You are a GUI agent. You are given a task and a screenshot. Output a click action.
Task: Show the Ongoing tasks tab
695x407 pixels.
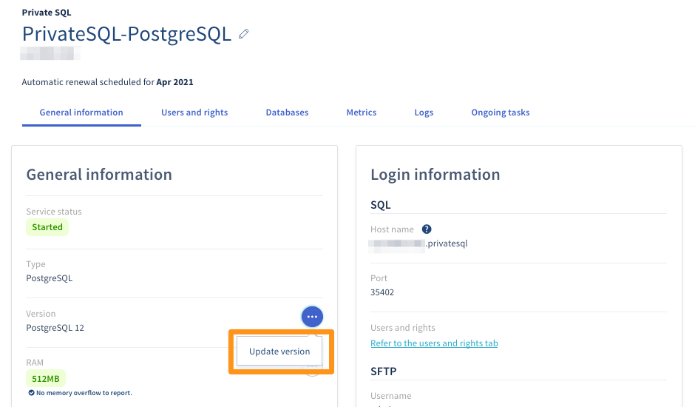pos(501,112)
